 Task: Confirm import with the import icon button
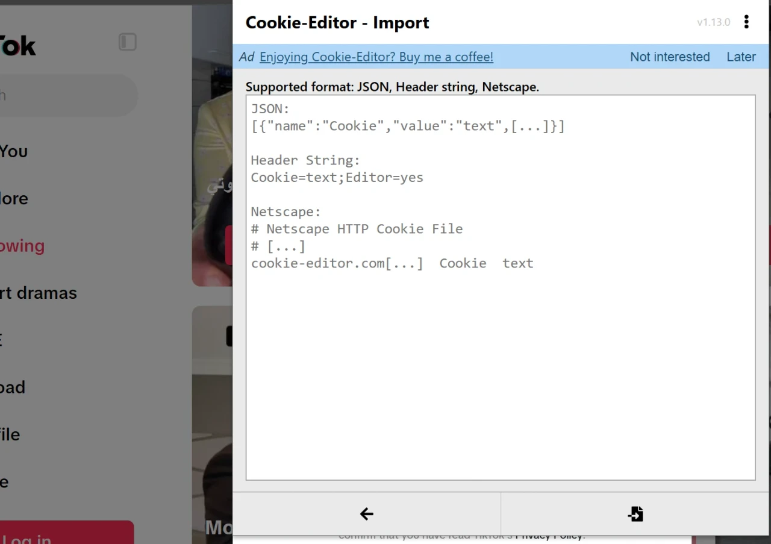635,514
